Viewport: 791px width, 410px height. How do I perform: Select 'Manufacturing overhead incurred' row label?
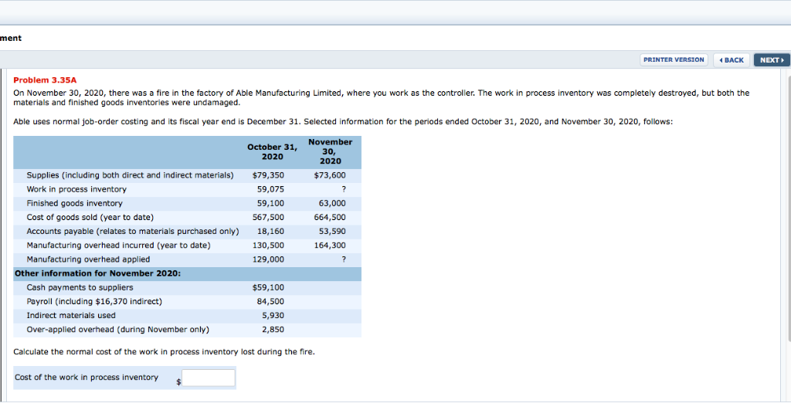click(118, 246)
